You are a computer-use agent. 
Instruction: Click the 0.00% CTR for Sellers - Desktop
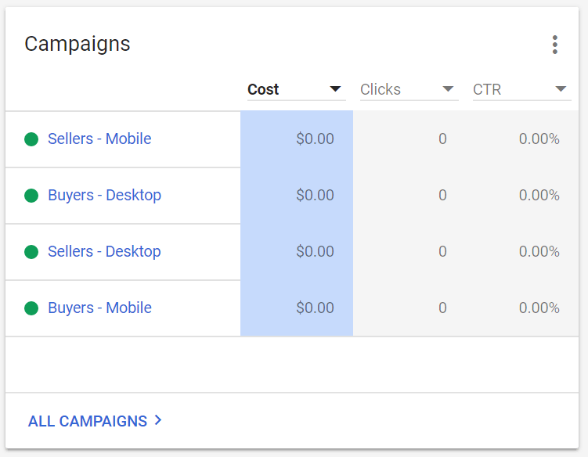click(539, 251)
